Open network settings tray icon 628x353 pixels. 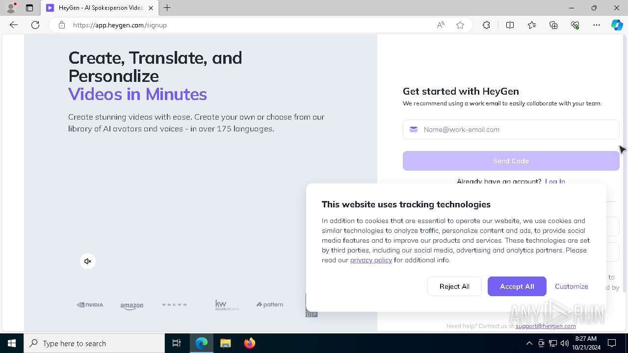tap(553, 343)
